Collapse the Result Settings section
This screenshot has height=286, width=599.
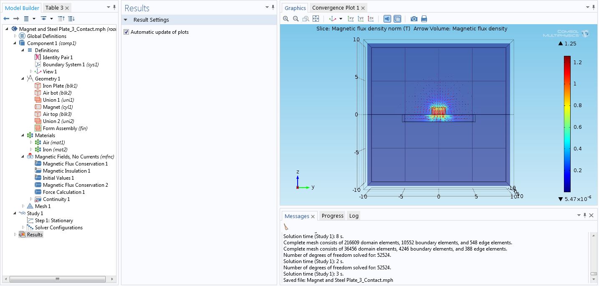[126, 20]
